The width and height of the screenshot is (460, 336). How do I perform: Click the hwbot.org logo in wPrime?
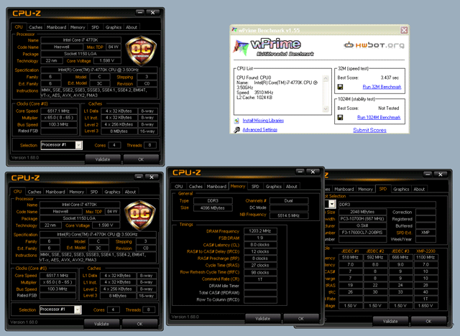click(374, 45)
